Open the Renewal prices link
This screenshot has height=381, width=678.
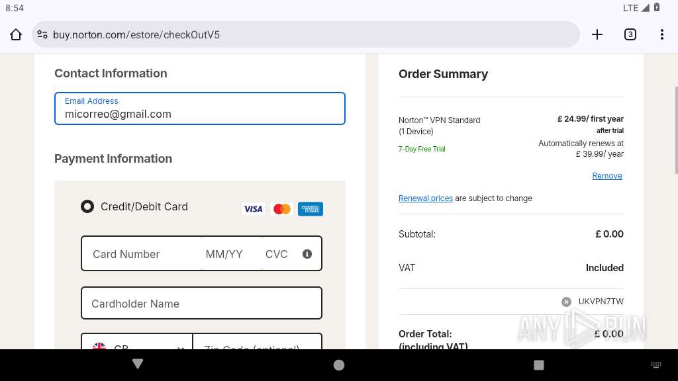pos(426,198)
